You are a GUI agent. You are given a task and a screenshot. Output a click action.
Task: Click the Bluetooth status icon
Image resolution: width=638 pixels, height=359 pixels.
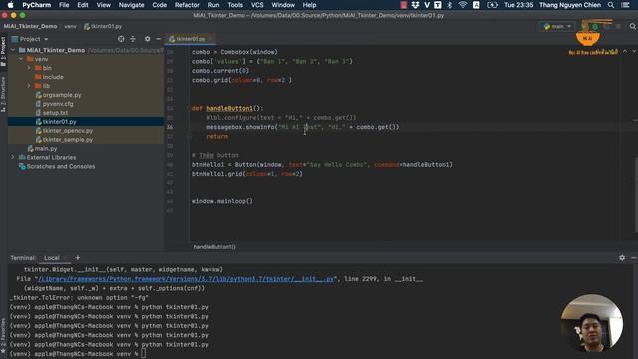point(450,5)
